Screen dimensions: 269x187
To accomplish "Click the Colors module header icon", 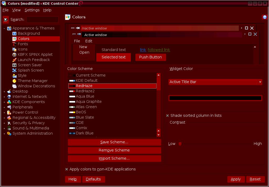I will (68, 17).
